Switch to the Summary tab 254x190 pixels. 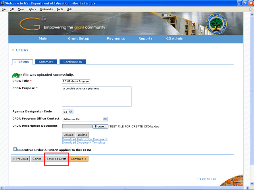click(46, 62)
